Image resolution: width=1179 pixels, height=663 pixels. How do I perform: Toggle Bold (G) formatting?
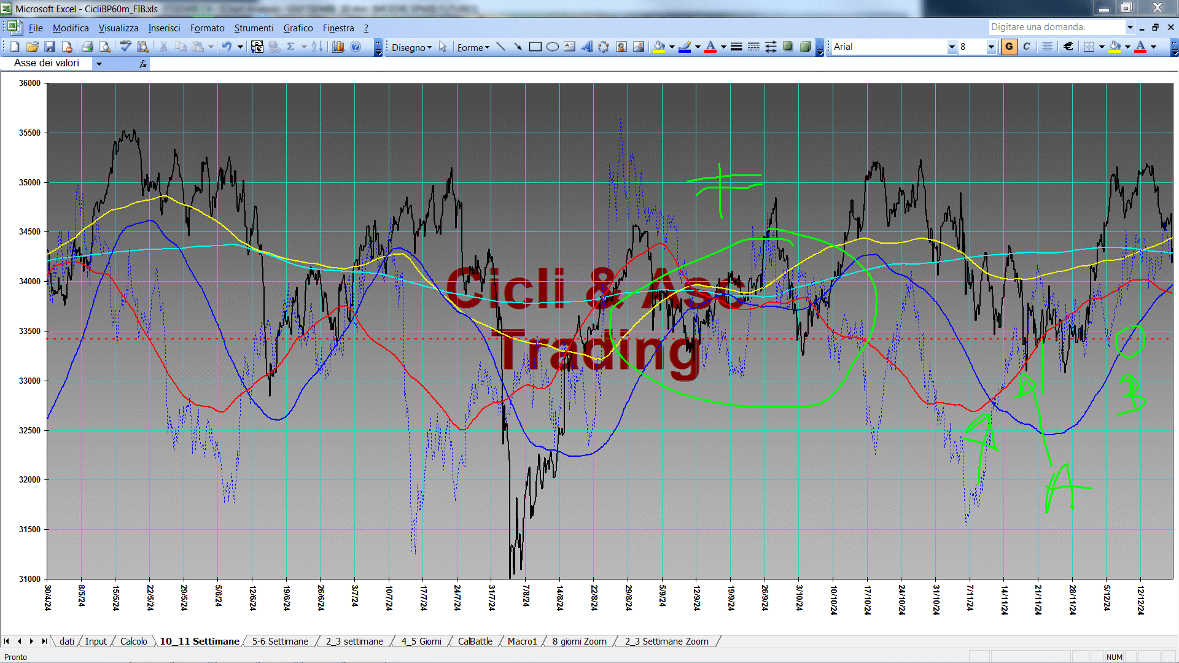point(1009,47)
